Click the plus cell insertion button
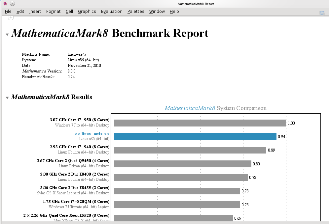The height and width of the screenshot is (224, 329). tap(11, 17)
